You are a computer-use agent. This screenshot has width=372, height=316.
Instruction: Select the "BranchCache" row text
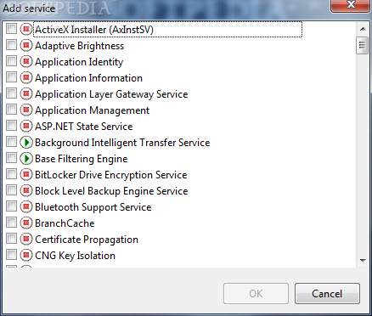pyautogui.click(x=65, y=223)
